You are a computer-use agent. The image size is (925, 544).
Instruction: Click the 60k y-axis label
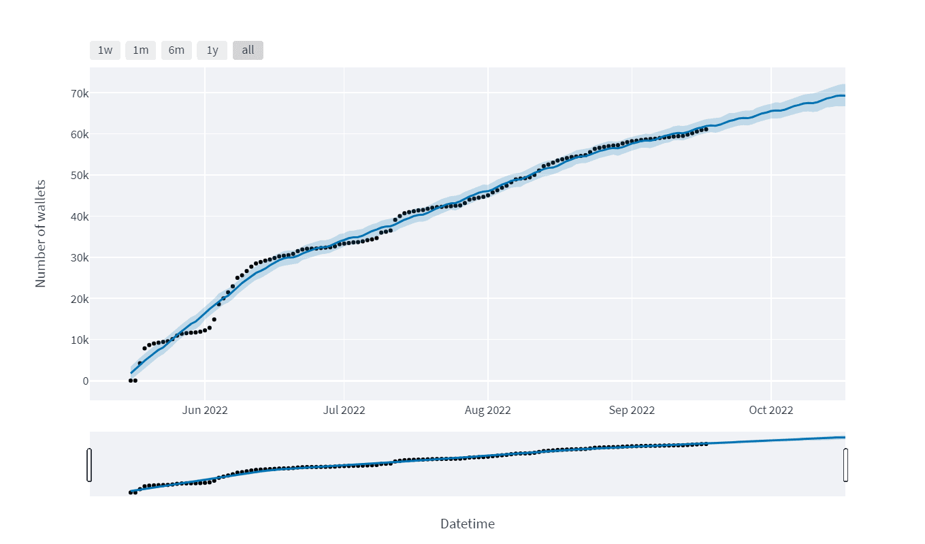81,134
